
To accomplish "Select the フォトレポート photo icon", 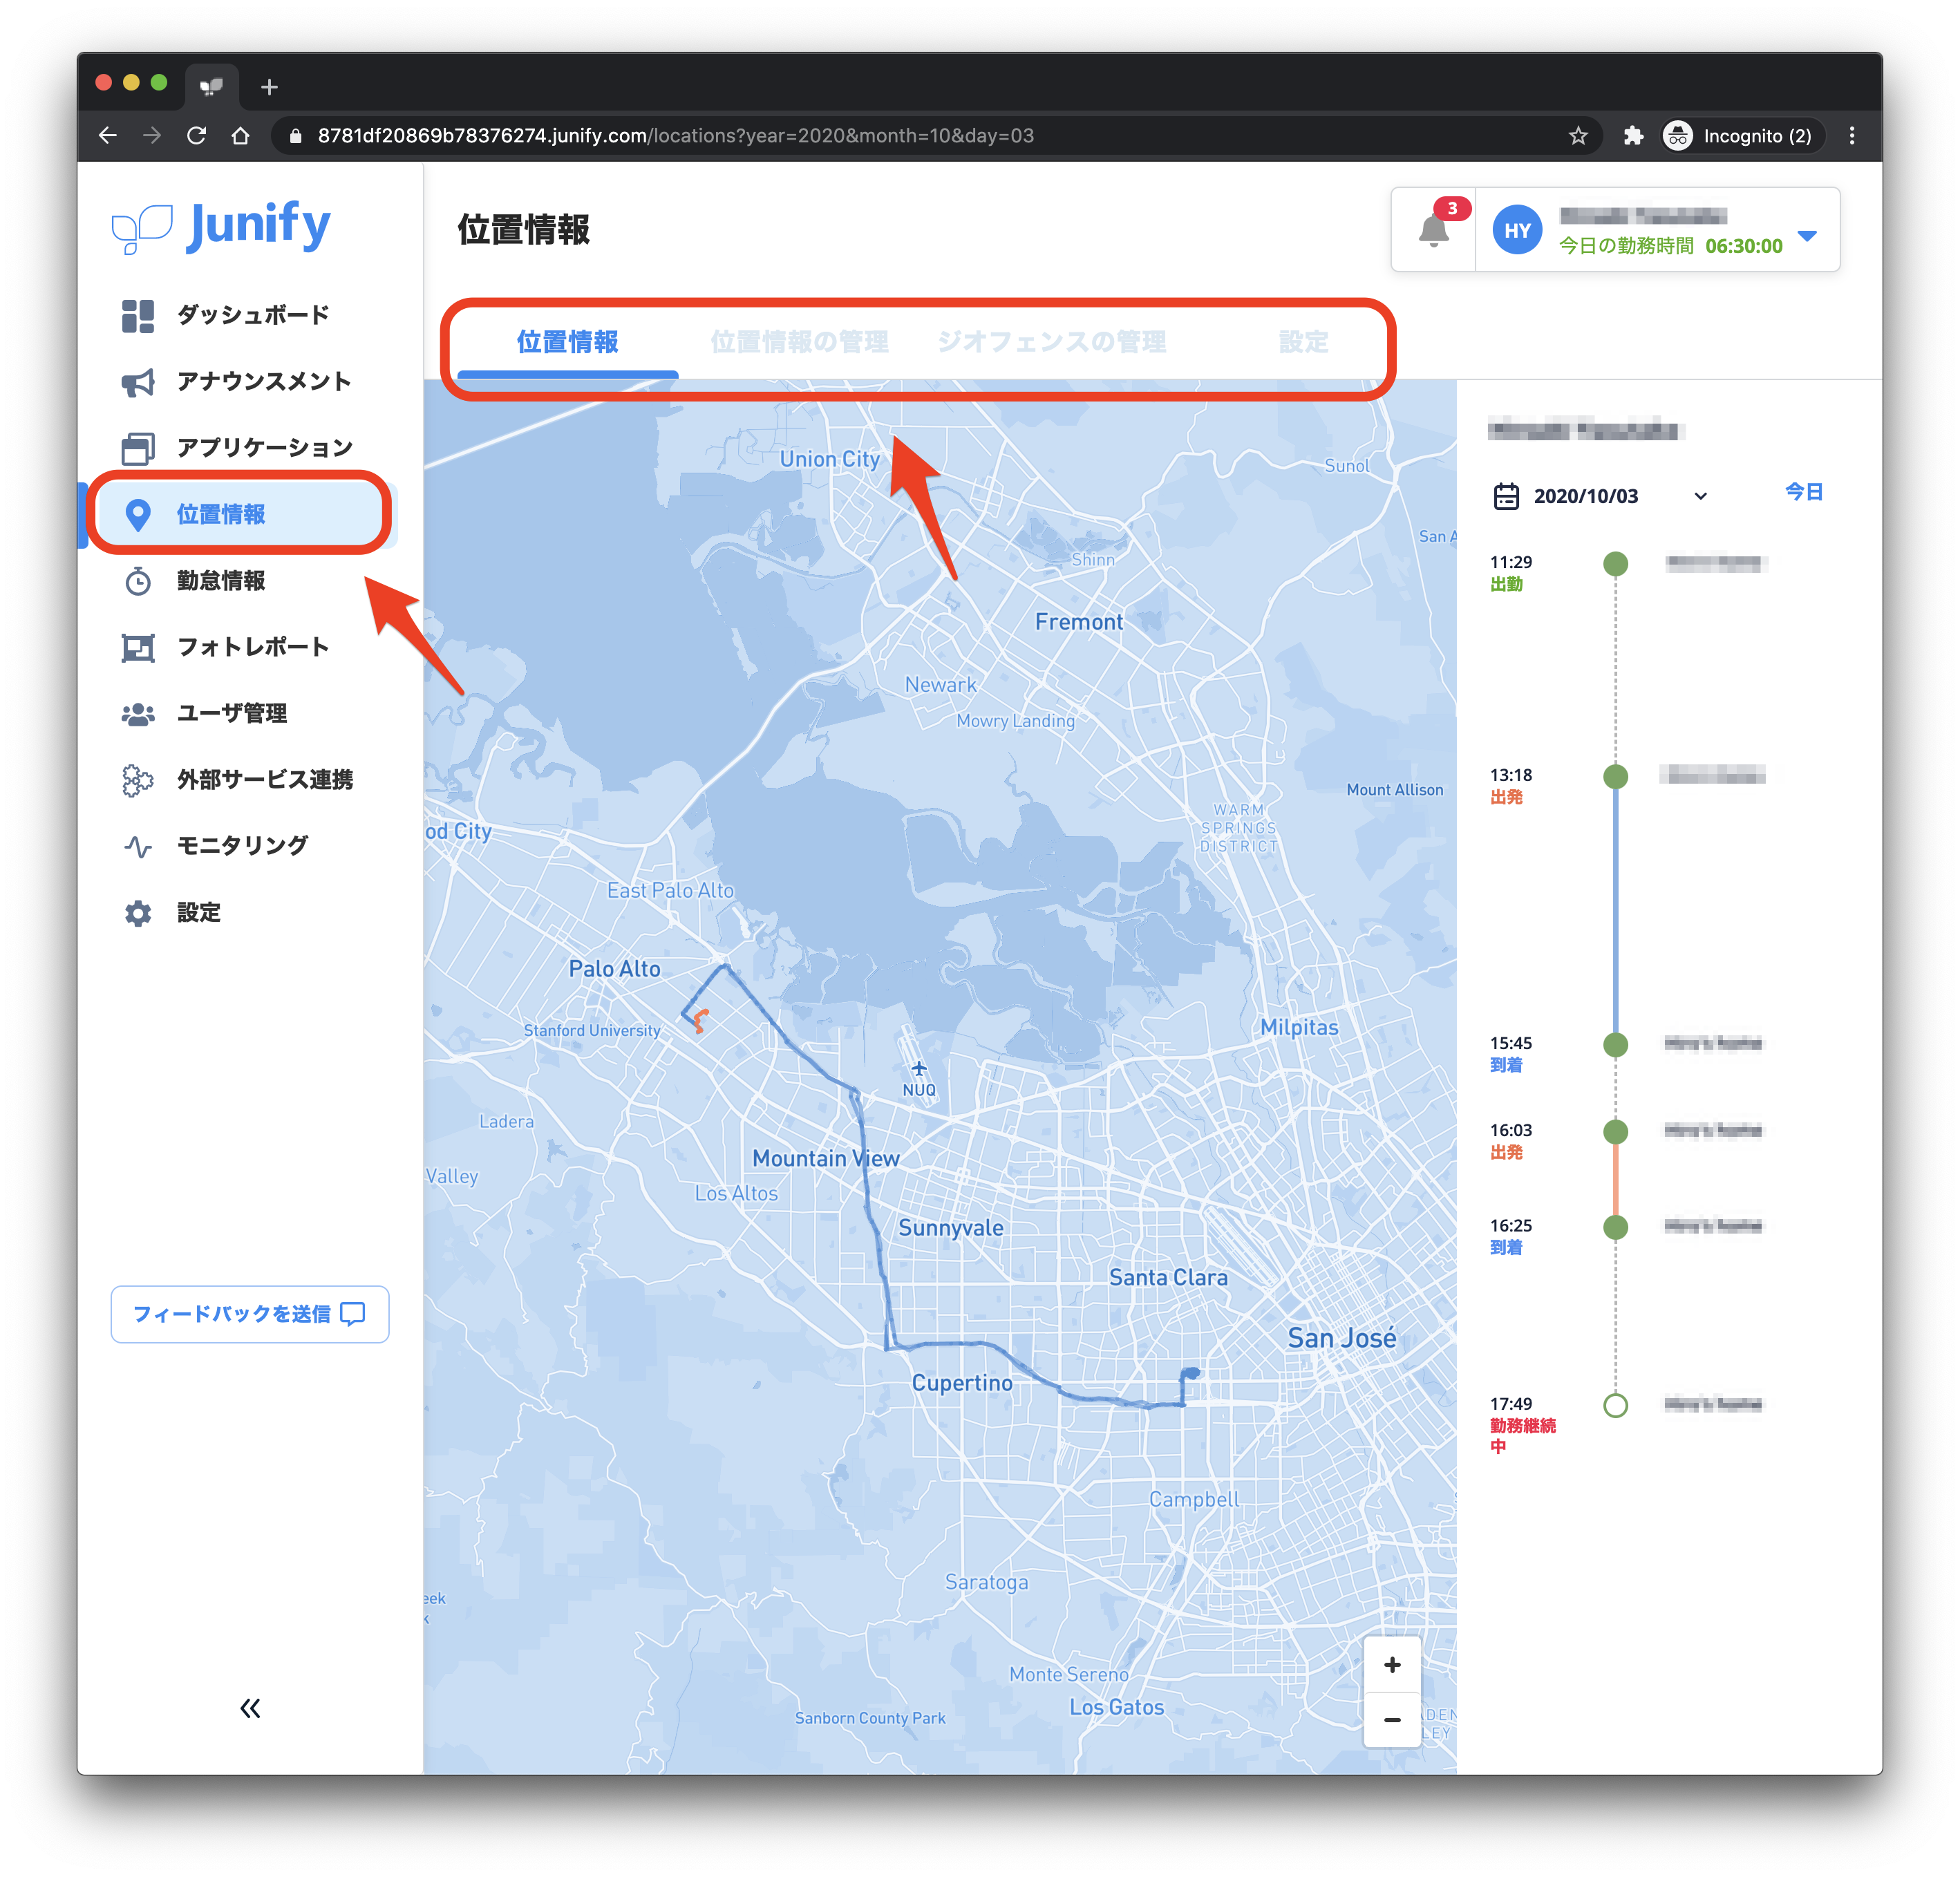I will [138, 648].
